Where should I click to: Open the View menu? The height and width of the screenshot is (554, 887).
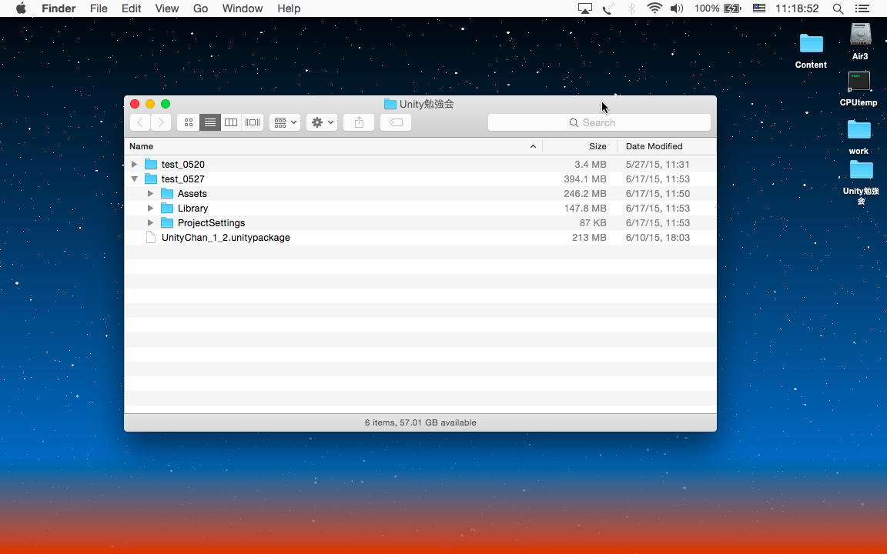166,8
